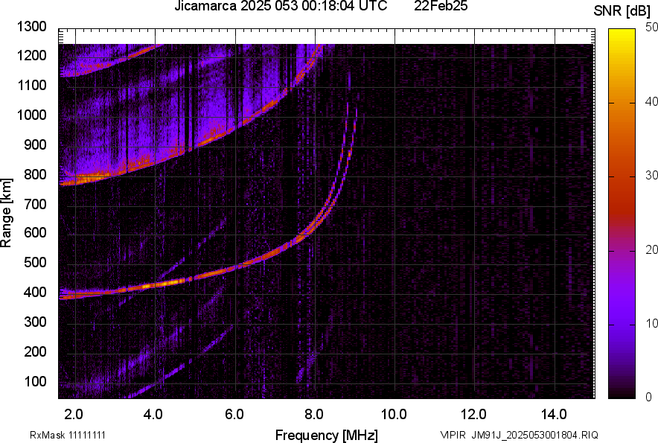Click the Frequency [MHz] axis label
This screenshot has width=658, height=443.
click(326, 435)
